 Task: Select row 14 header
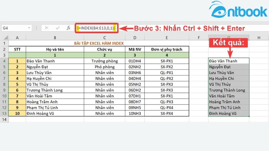[x=4, y=119]
